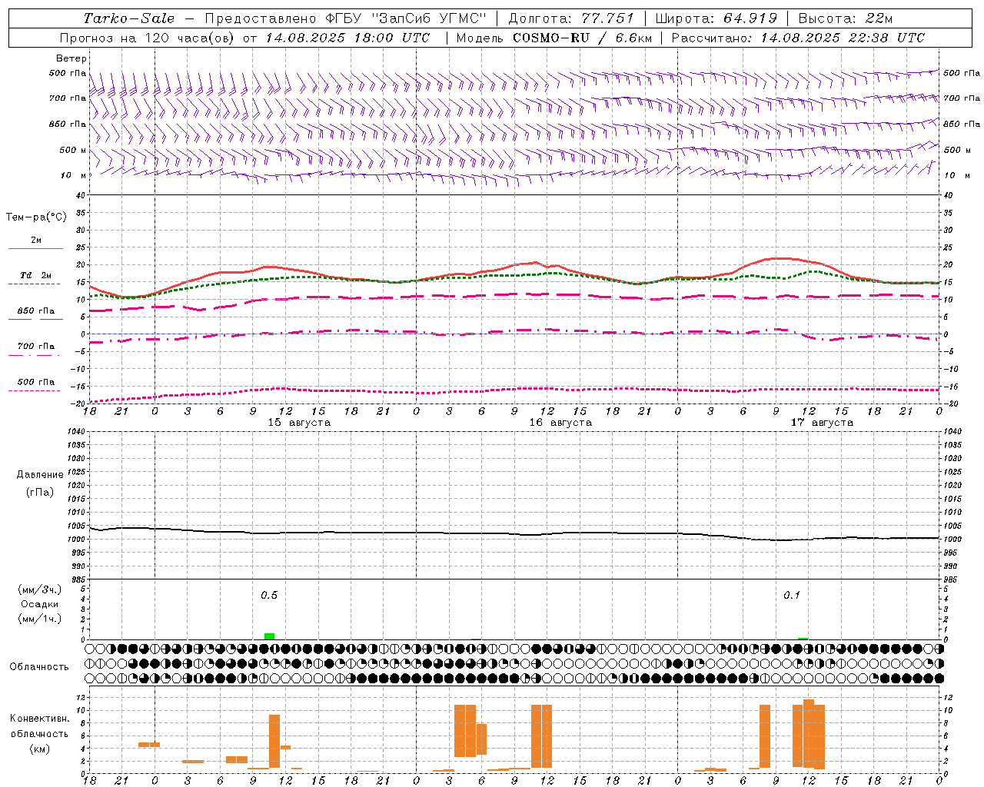Click the 'Конвективн.' convective cloud label
Screen dimensions: 984x787
click(40, 719)
